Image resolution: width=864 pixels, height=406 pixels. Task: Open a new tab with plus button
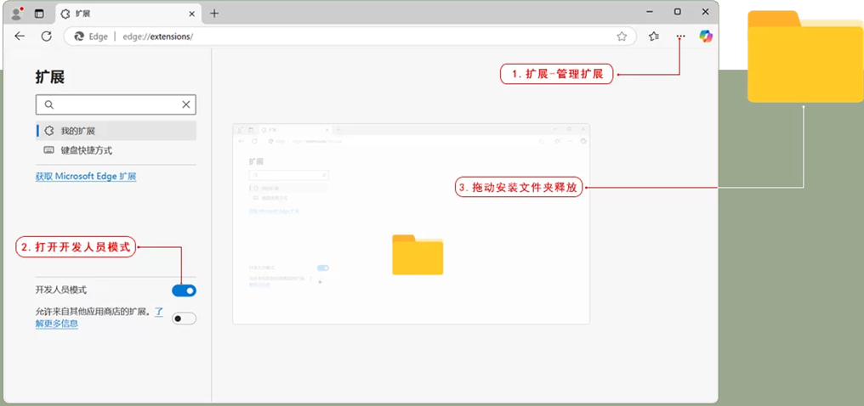(214, 14)
